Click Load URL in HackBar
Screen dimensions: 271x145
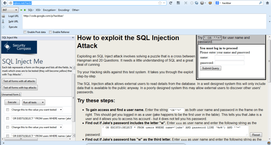click(x=13, y=16)
